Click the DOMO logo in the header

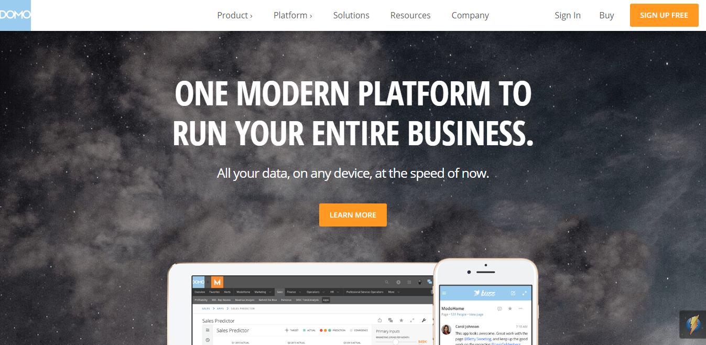pos(15,15)
